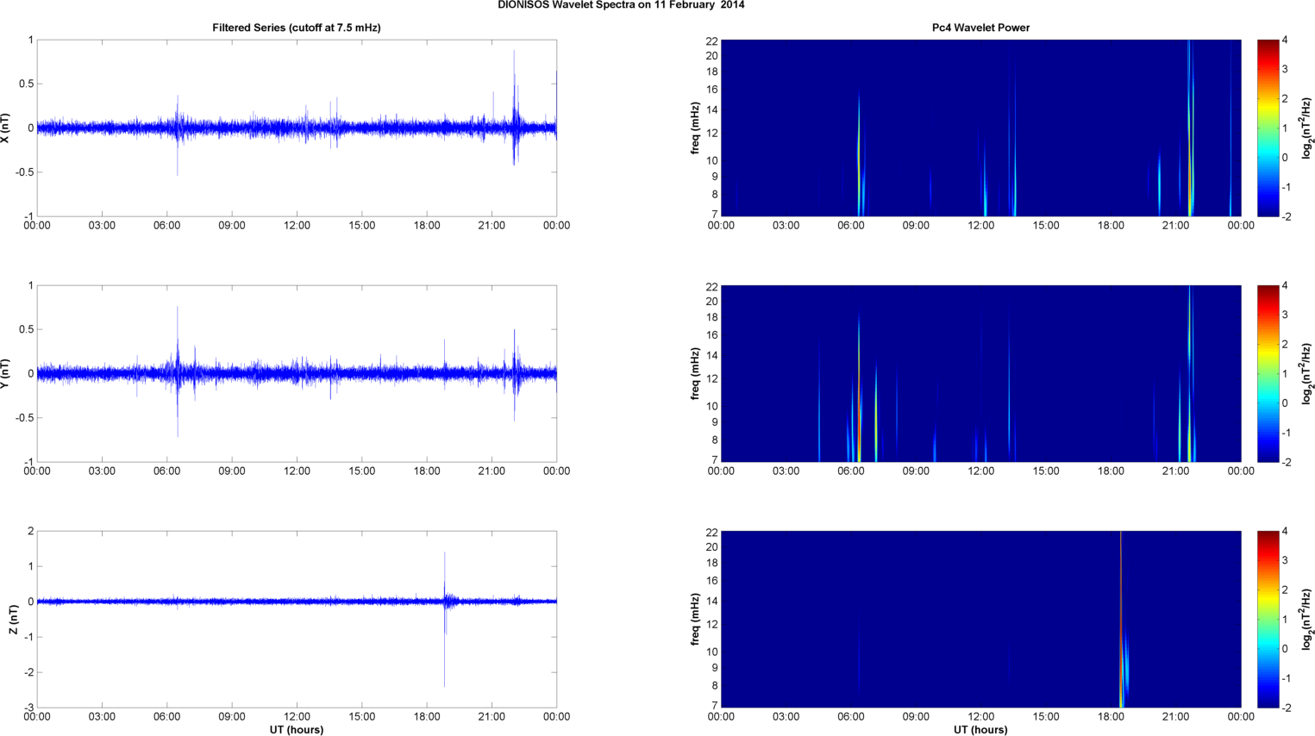Click the X component filtered time series plot
This screenshot has width=1315, height=736.
click(297, 128)
